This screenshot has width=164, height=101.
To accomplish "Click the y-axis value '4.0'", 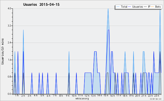I will 9,8.
